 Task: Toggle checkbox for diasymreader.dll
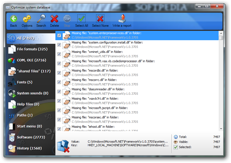(x=59, y=91)
